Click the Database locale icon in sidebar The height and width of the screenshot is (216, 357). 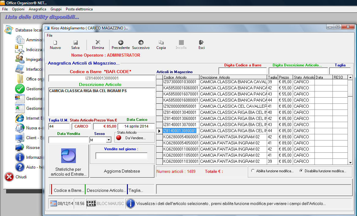(x=9, y=30)
